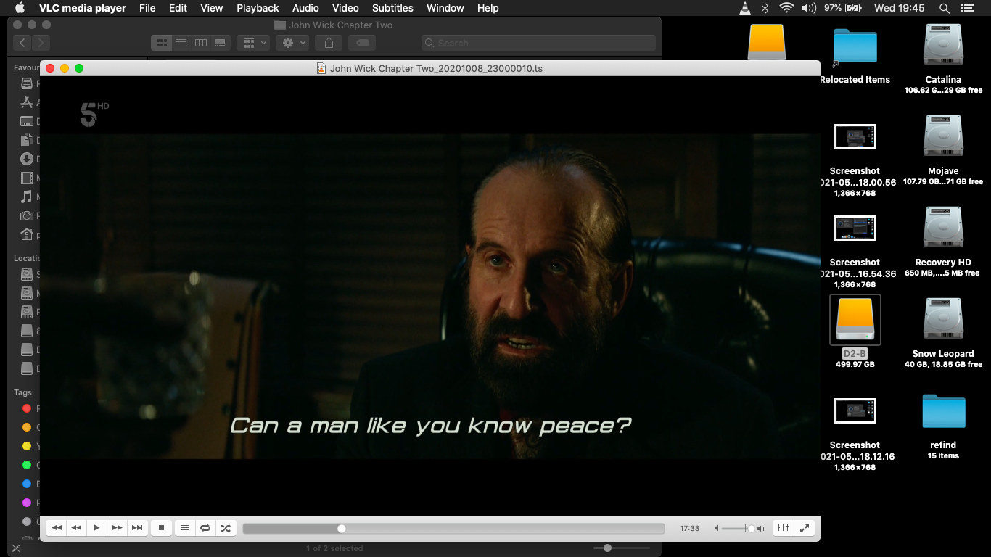Switch Finder to list view
This screenshot has width=991, height=557.
tap(181, 43)
